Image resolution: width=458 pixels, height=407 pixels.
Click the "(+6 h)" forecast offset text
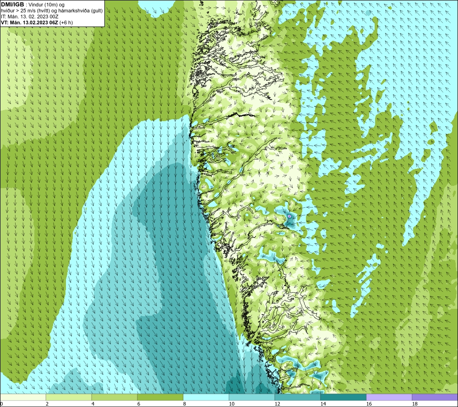pyautogui.click(x=66, y=22)
